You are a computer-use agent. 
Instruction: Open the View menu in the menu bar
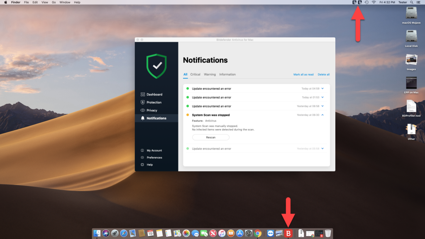(x=45, y=2)
